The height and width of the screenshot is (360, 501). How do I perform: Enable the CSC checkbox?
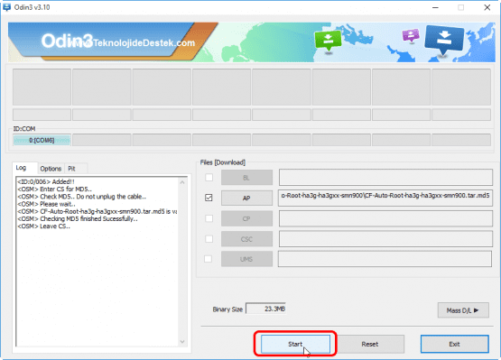click(x=209, y=238)
